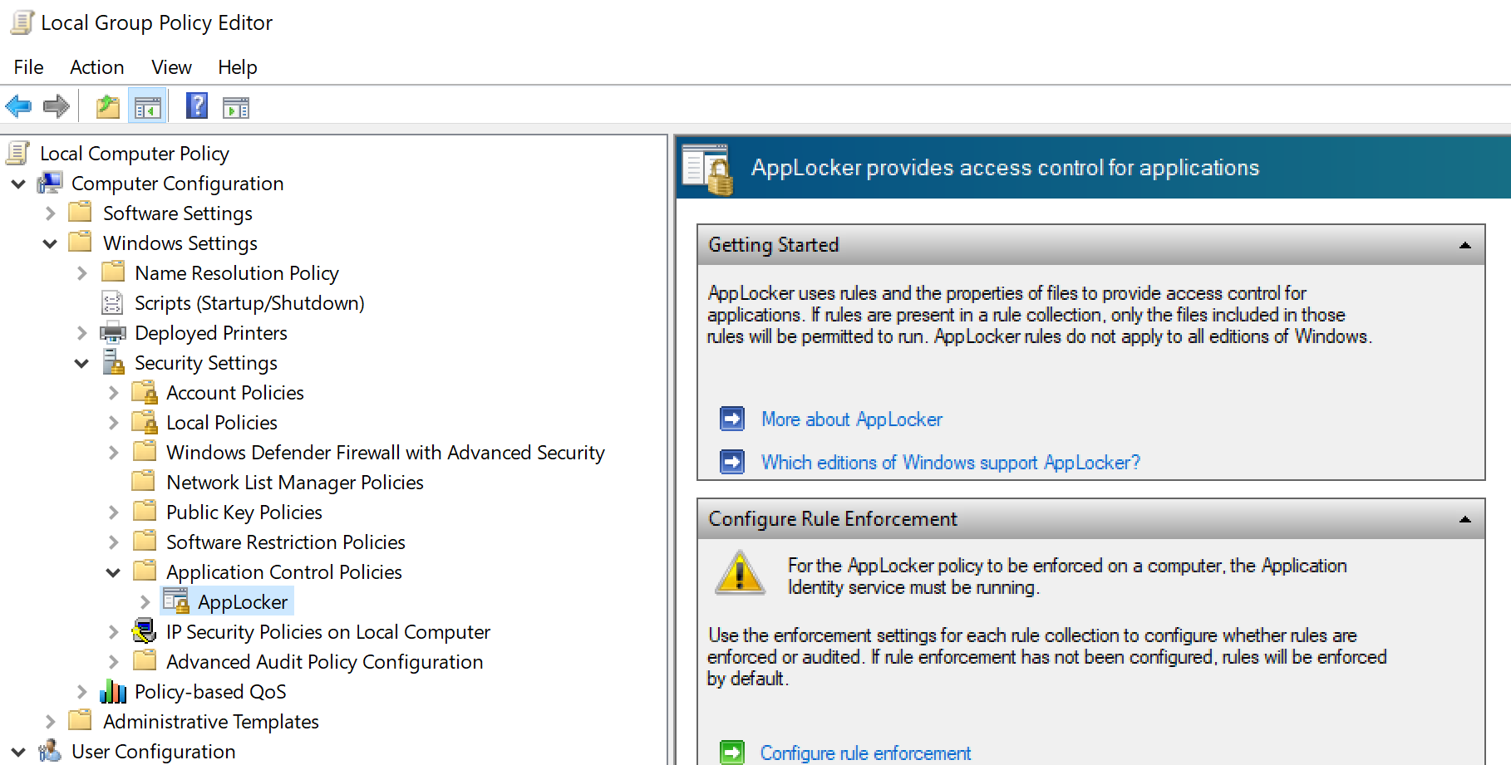Expand the Administrative Templates folder
The width and height of the screenshot is (1511, 765).
coord(50,722)
